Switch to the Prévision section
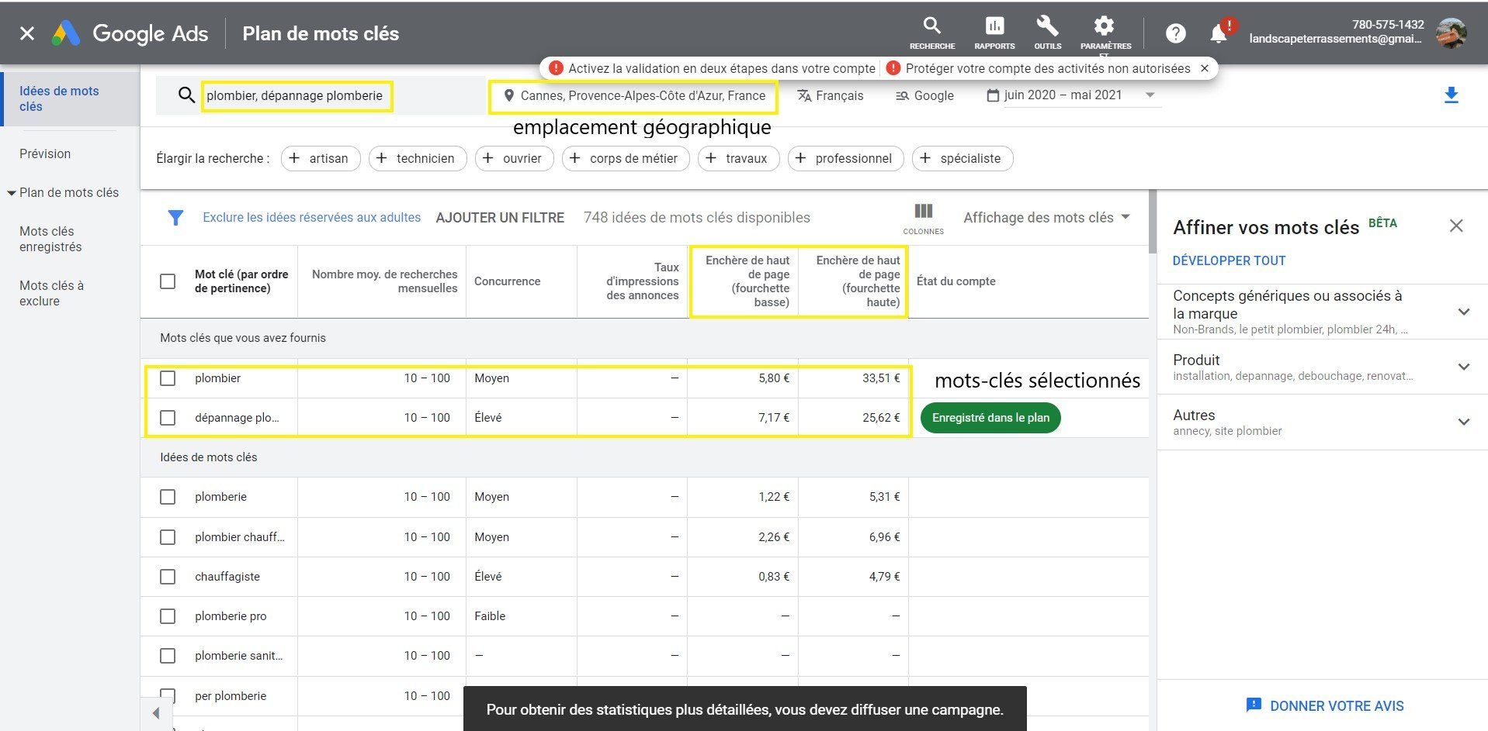Viewport: 1488px width, 731px height. 45,153
